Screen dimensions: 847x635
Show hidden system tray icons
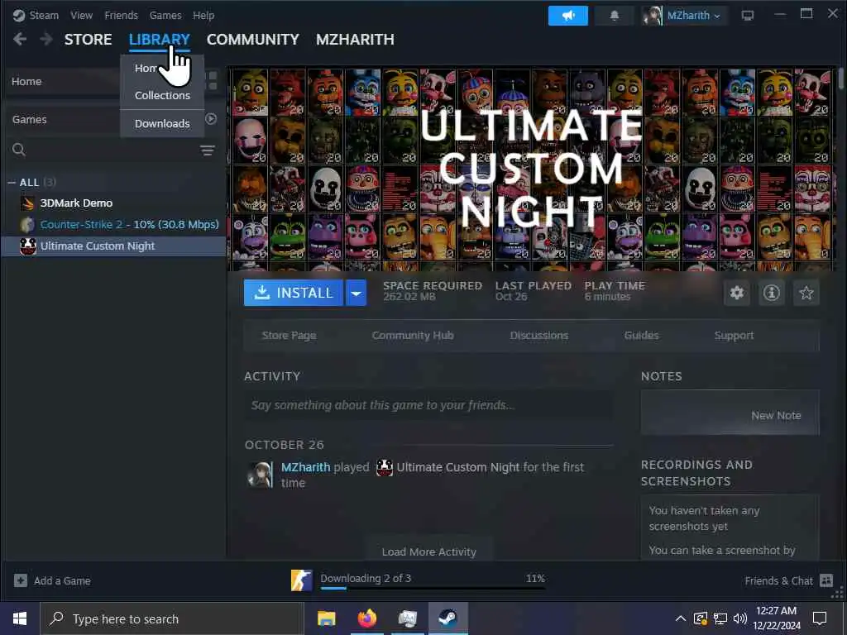681,618
